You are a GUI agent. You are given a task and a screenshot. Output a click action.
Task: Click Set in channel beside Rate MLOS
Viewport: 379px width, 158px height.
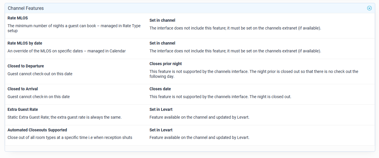coord(162,20)
